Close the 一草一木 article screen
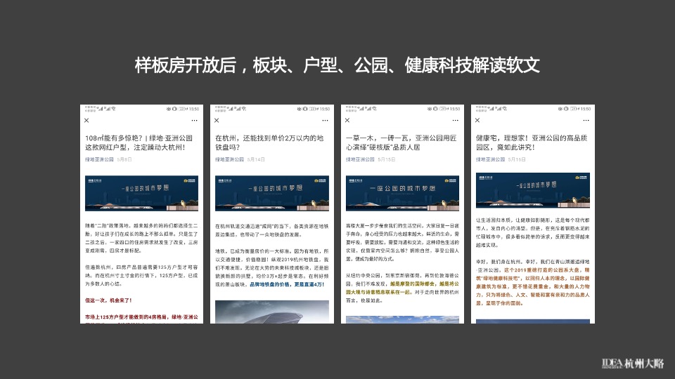Image resolution: width=675 pixels, height=379 pixels. coord(347,120)
